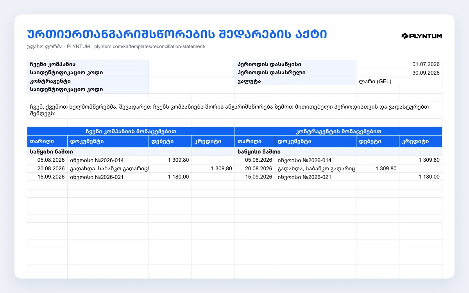The width and height of the screenshot is (469, 293).
Task: Click date 20.08.2026 in our company's table
Action: [x=51, y=168]
